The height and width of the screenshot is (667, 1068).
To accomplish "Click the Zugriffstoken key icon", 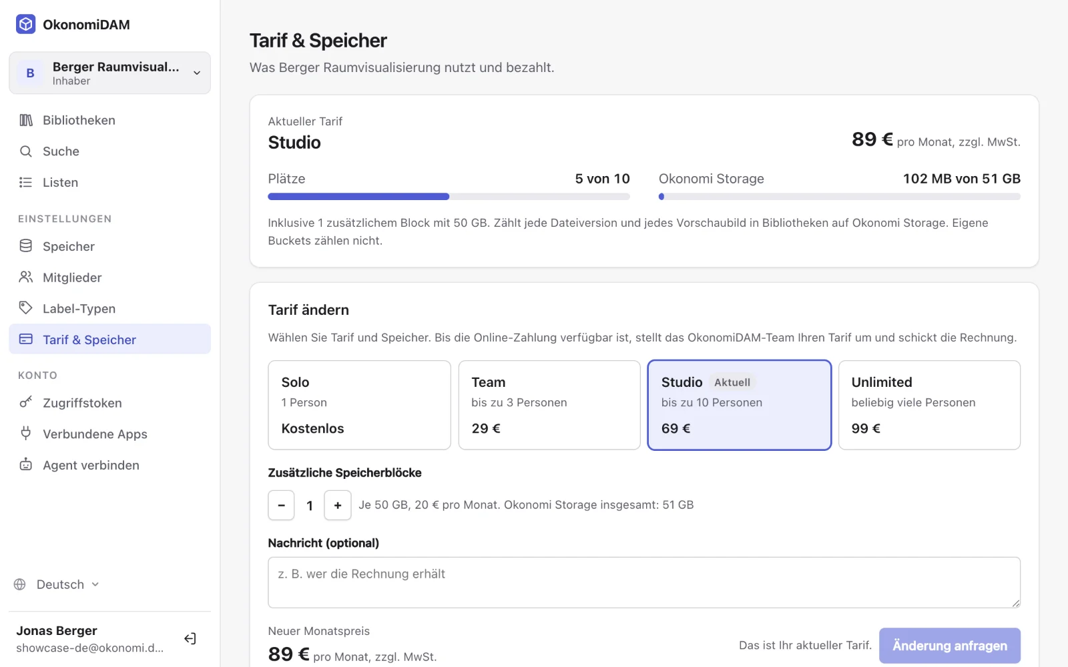I will 26,402.
